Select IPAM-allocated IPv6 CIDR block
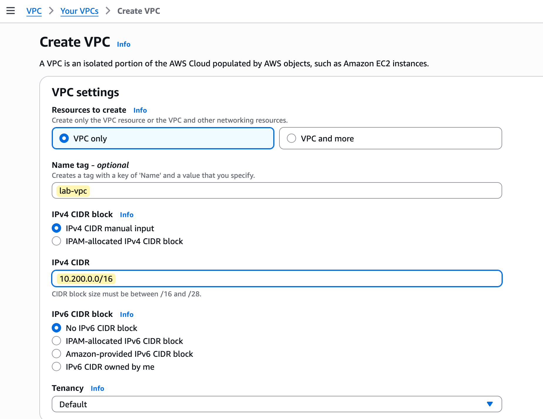 pos(56,341)
